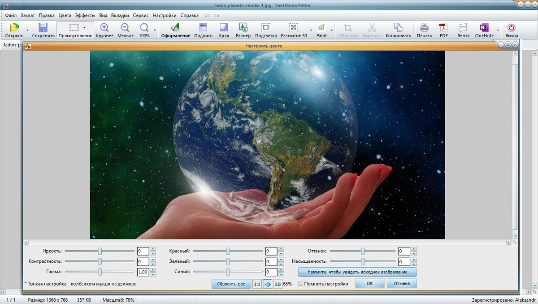Open the Файл menu
The image size is (538, 304).
click(11, 15)
